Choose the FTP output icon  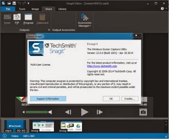tap(17, 19)
